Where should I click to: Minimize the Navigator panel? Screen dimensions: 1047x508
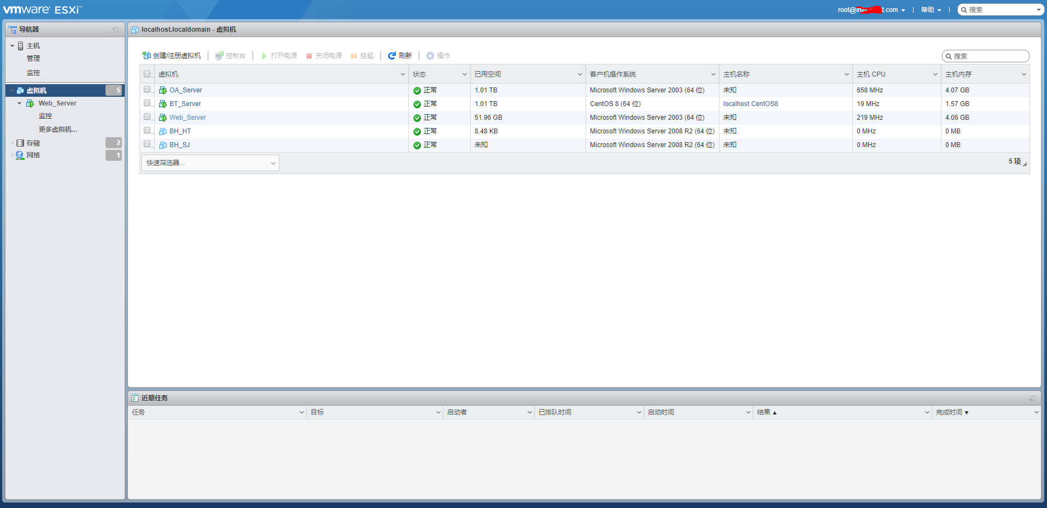(x=116, y=30)
